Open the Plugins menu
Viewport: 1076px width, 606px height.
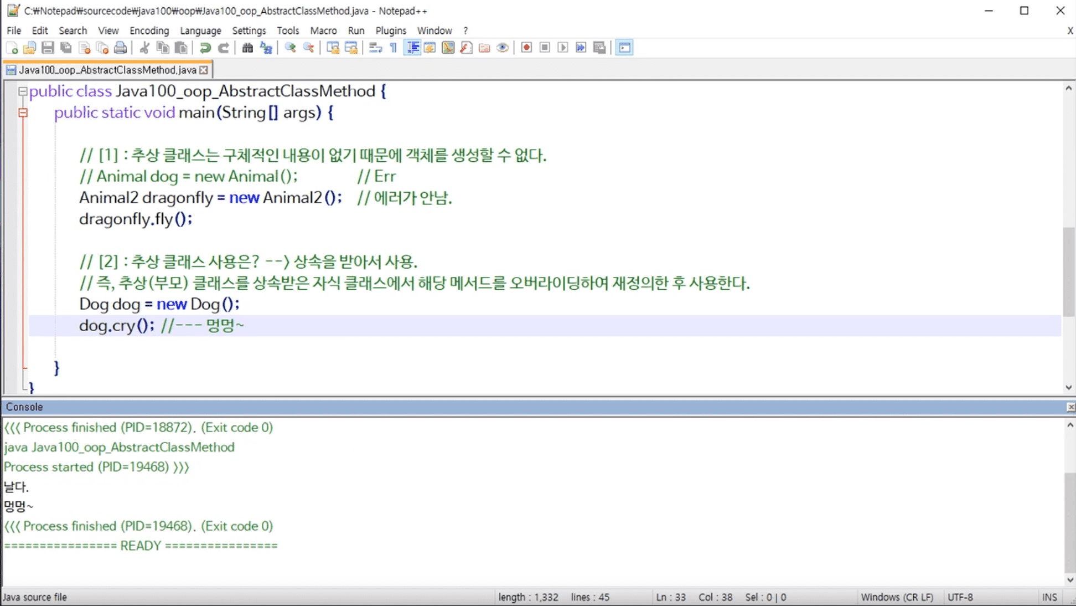[x=391, y=30]
